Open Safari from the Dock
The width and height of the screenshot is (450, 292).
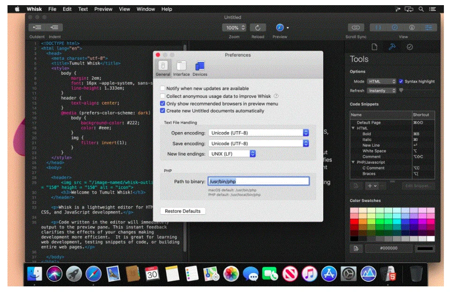point(93,274)
